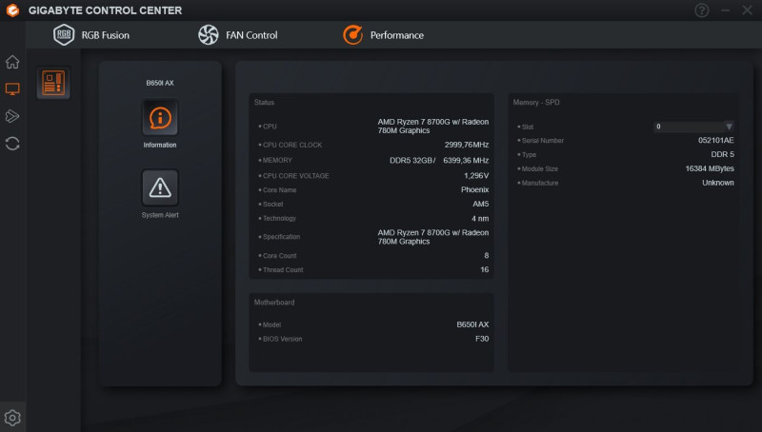
Task: Open the RGB Fusion tab
Action: point(90,35)
